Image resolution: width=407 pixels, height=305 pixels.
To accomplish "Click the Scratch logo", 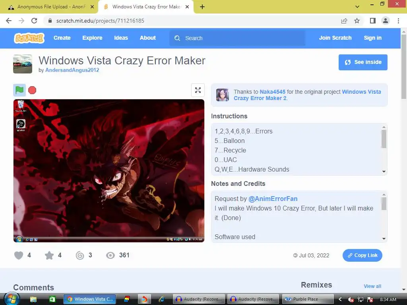I will pos(29,38).
